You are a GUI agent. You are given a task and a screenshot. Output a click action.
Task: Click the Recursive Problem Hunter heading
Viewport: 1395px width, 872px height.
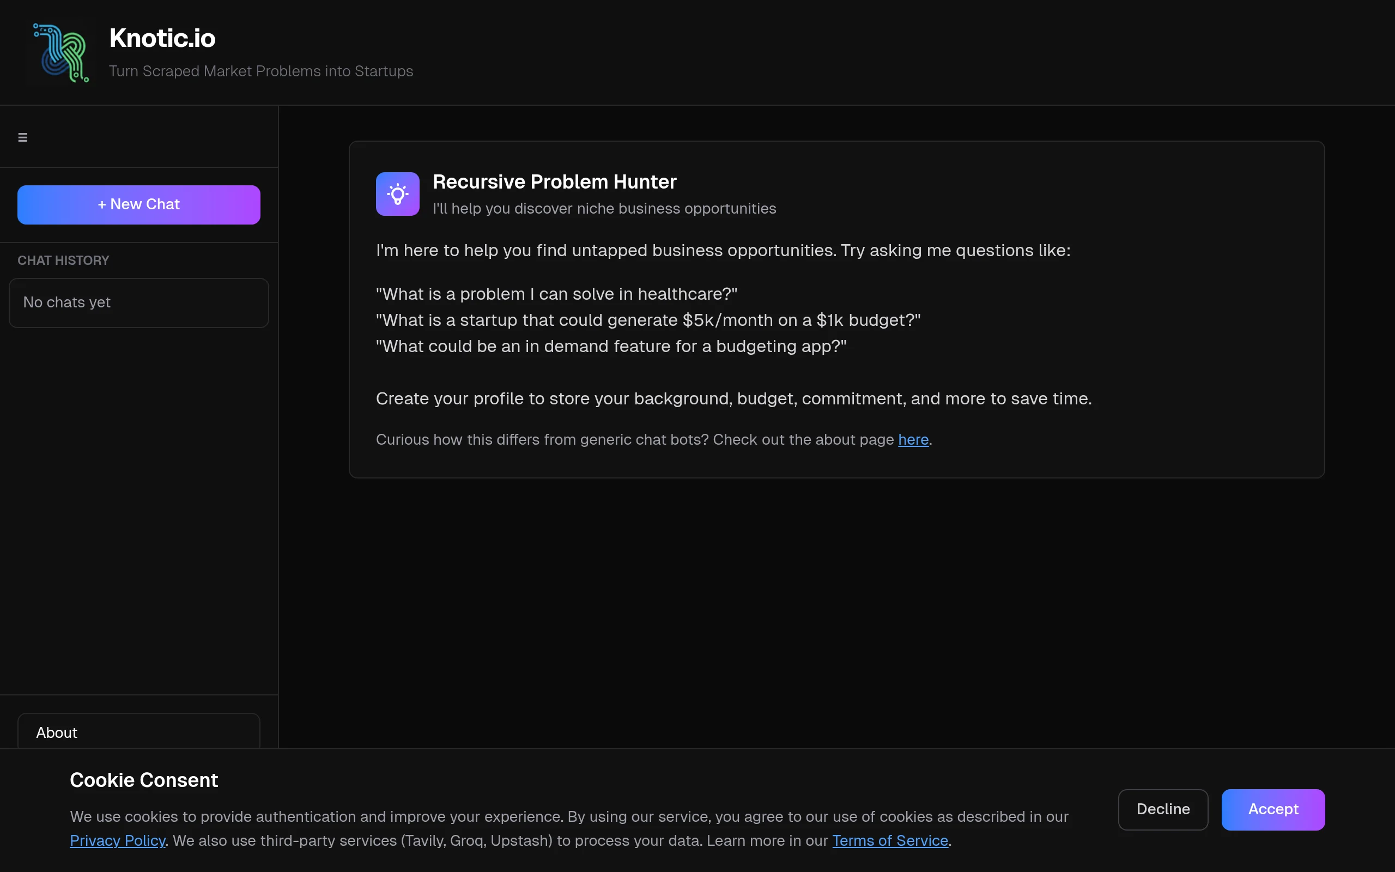554,182
